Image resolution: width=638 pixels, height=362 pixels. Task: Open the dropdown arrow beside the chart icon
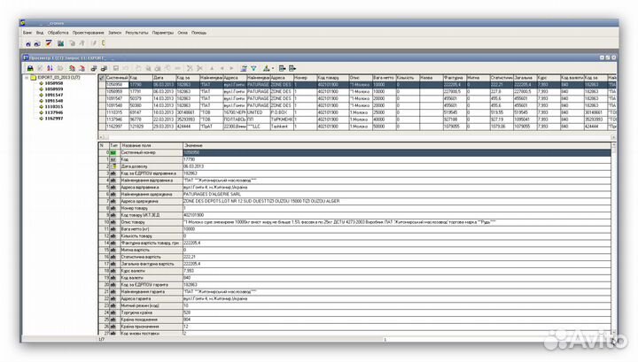(x=273, y=68)
